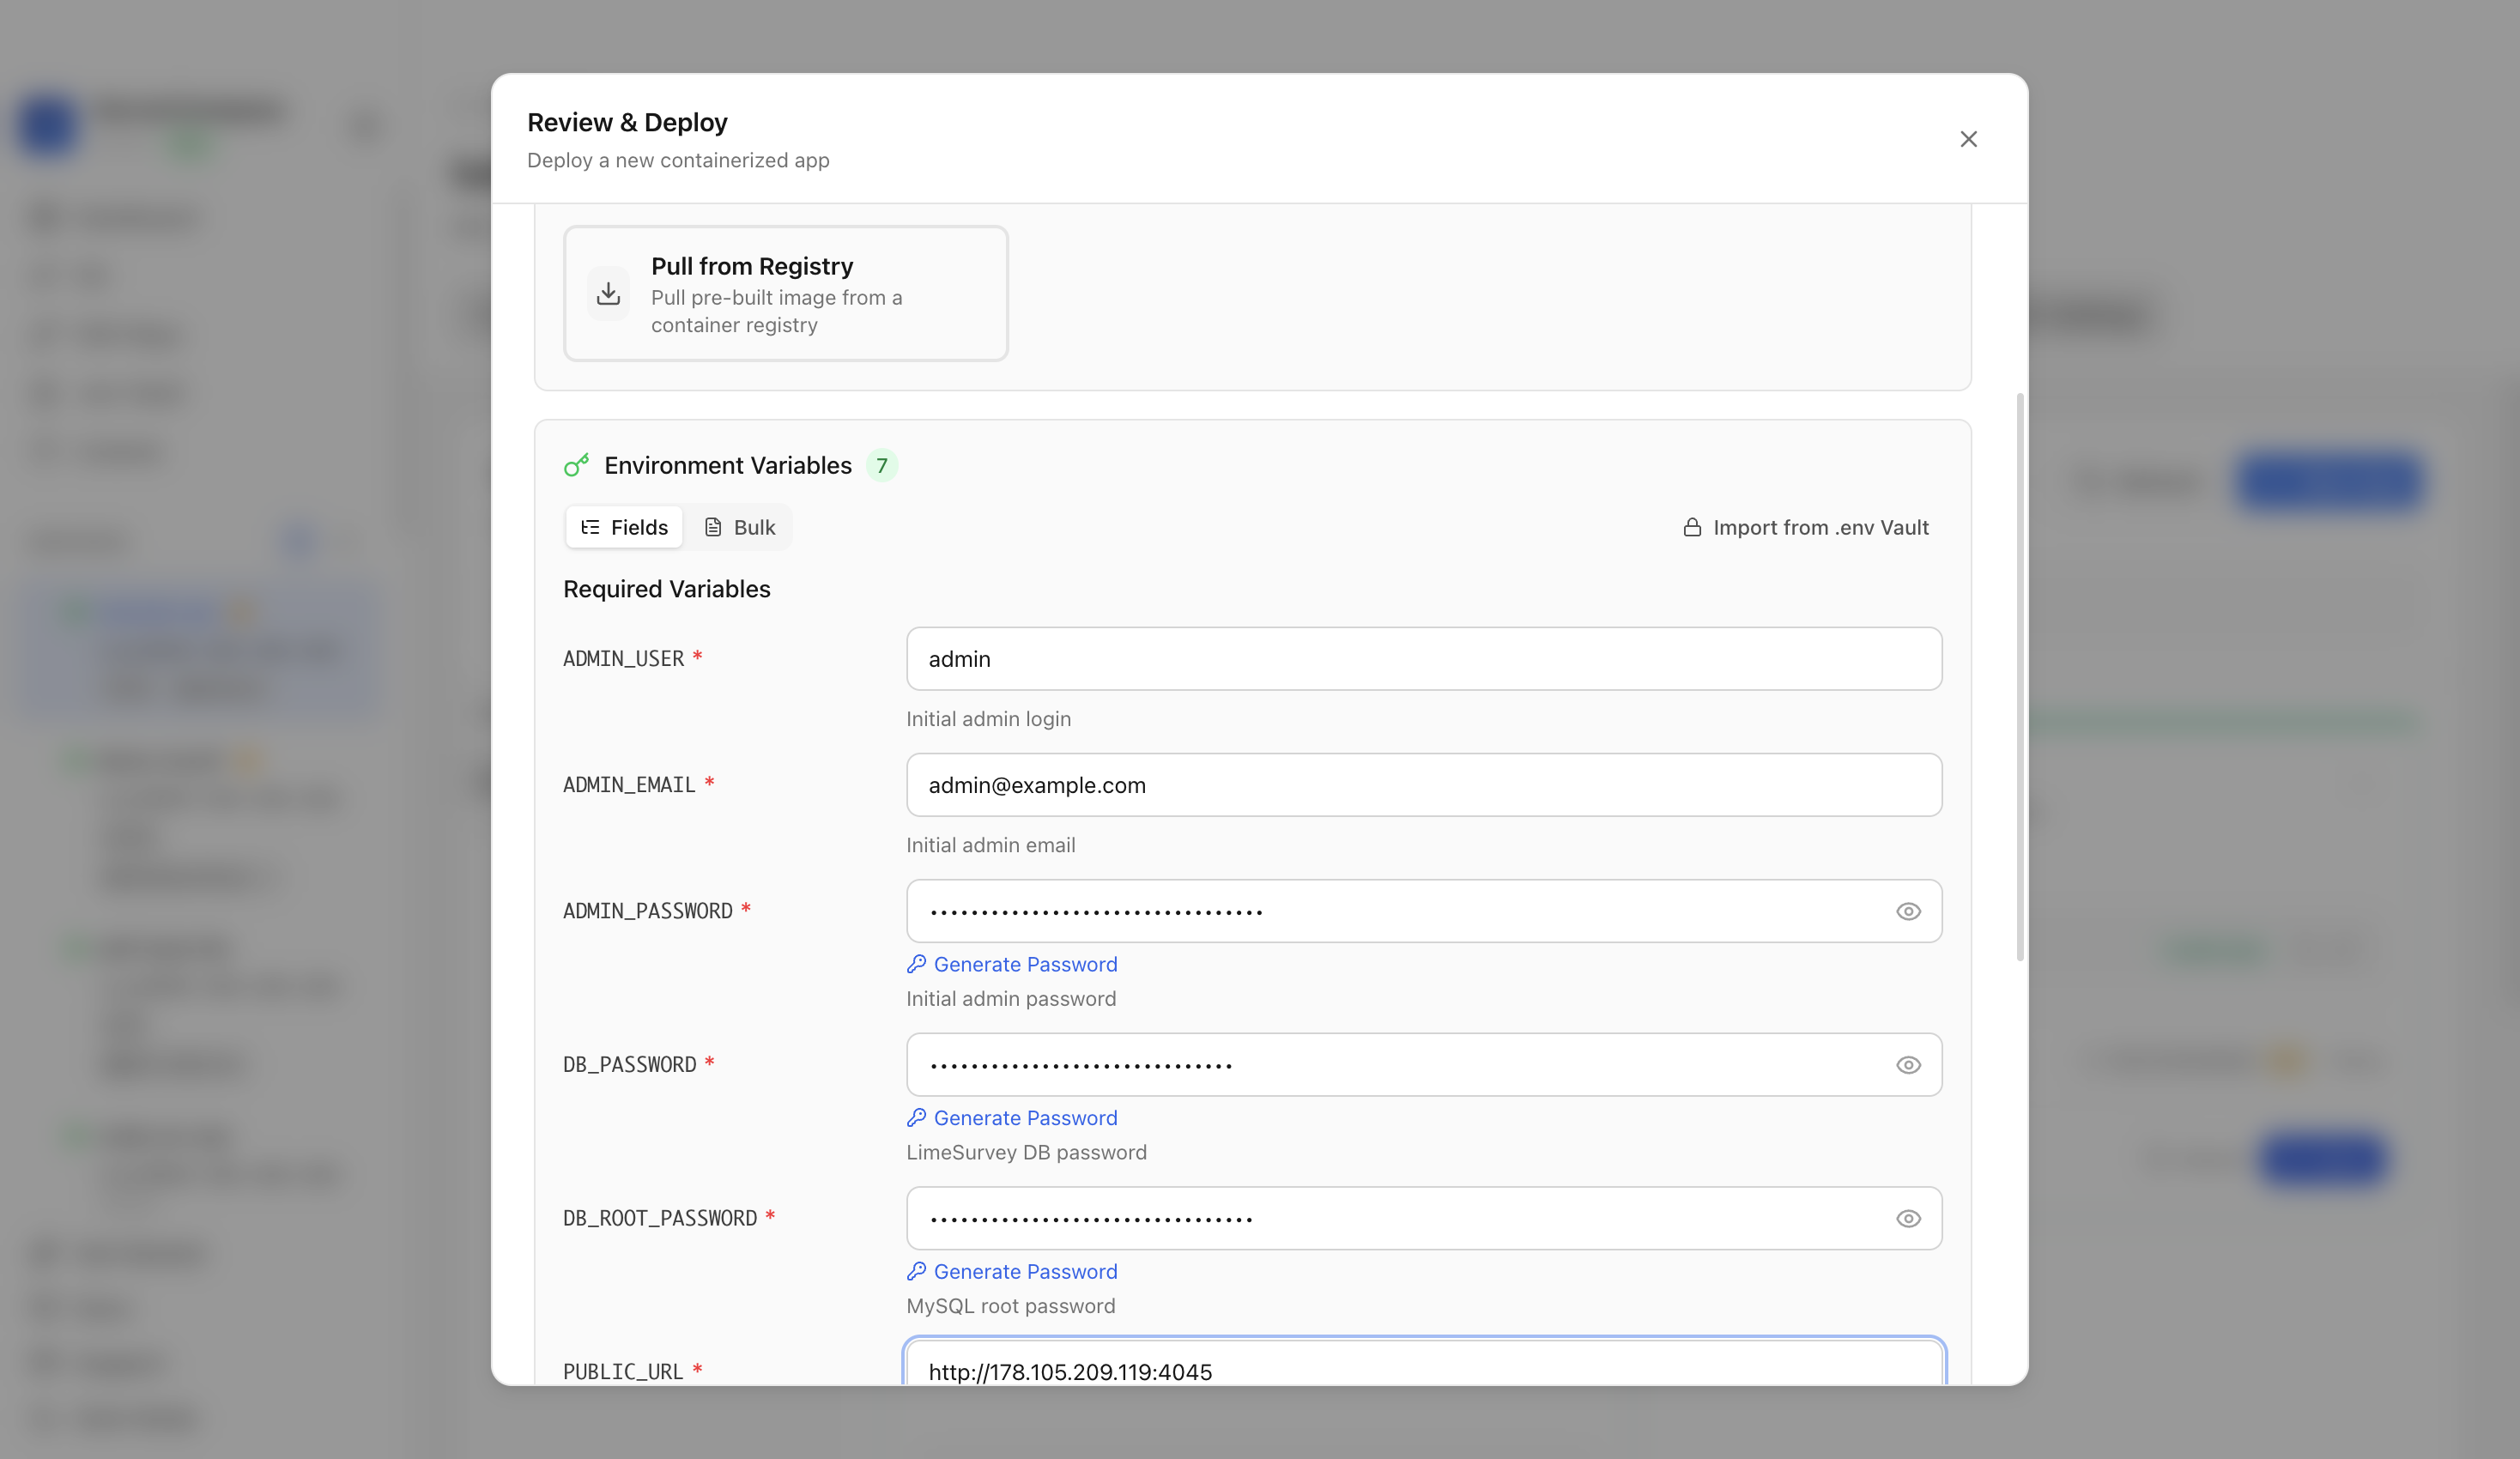Click the Pull from Registry download icon
The image size is (2520, 1459).
pos(608,294)
